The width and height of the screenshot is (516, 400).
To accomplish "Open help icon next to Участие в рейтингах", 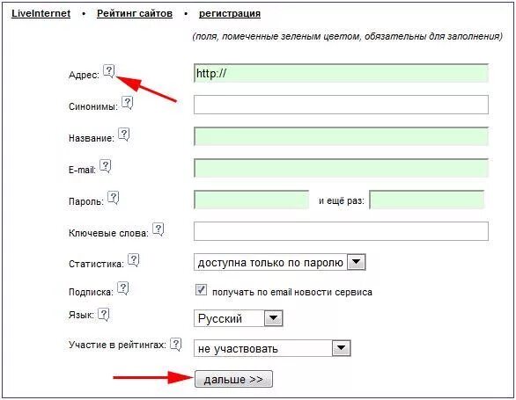I will coord(176,345).
